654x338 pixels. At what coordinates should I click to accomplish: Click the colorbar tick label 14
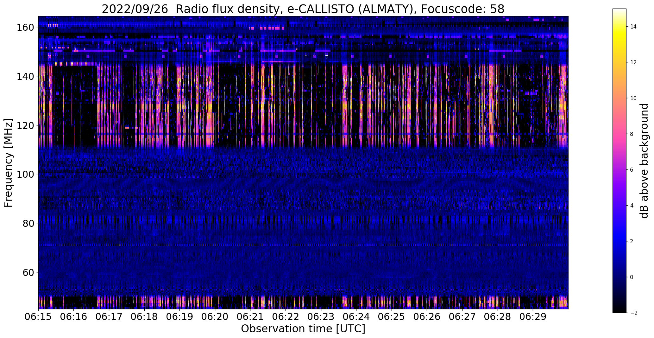pos(633,27)
